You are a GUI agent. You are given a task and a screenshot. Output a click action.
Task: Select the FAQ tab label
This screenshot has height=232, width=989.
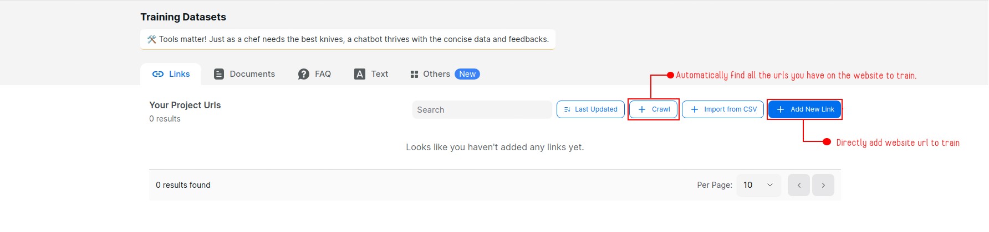pyautogui.click(x=323, y=74)
